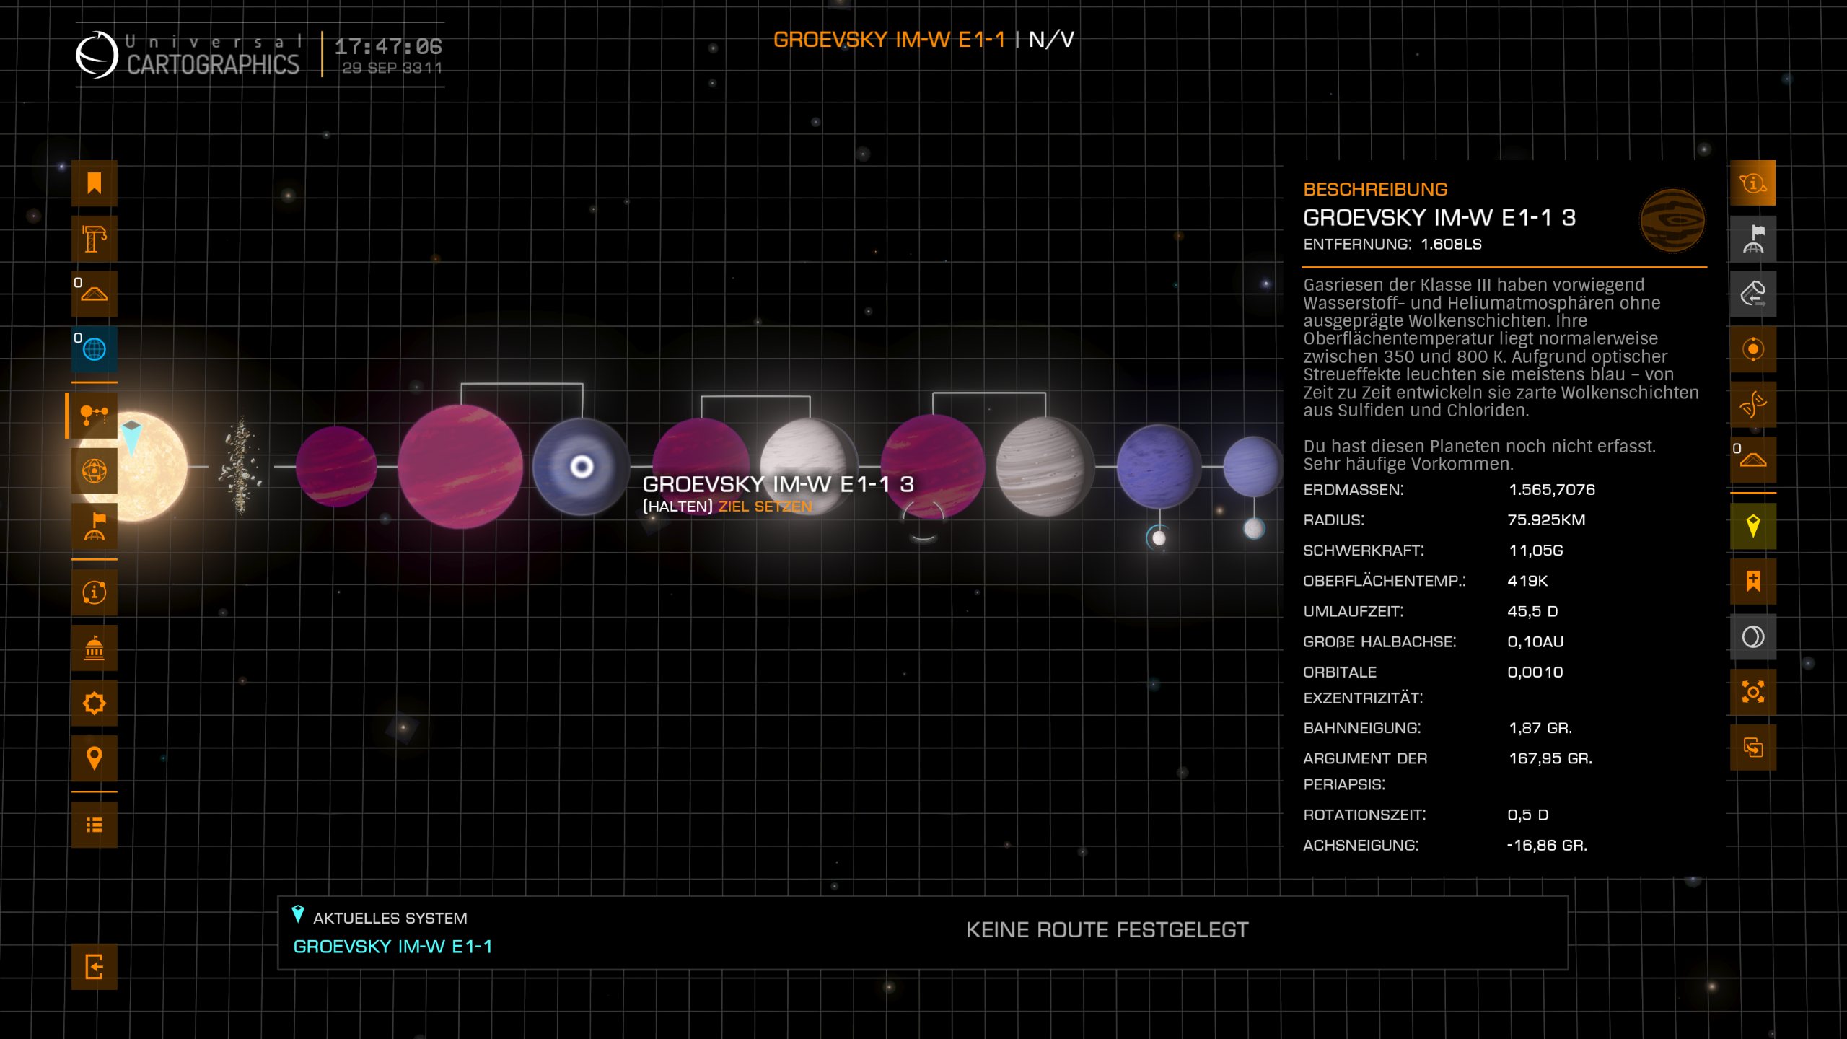Select the ringed blue planet
The height and width of the screenshot is (1039, 1847).
coord(581,467)
